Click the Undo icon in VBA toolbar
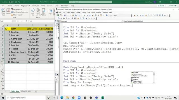Screen dimensions: 179x100 click(79, 15)
